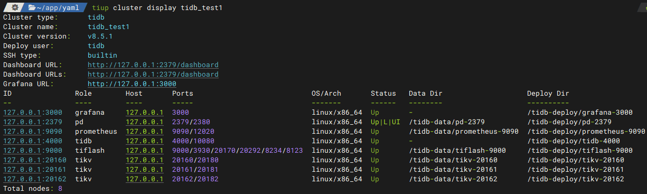Open the Dashboard URLs link on the second row
This screenshot has width=647, height=194.
coord(153,75)
